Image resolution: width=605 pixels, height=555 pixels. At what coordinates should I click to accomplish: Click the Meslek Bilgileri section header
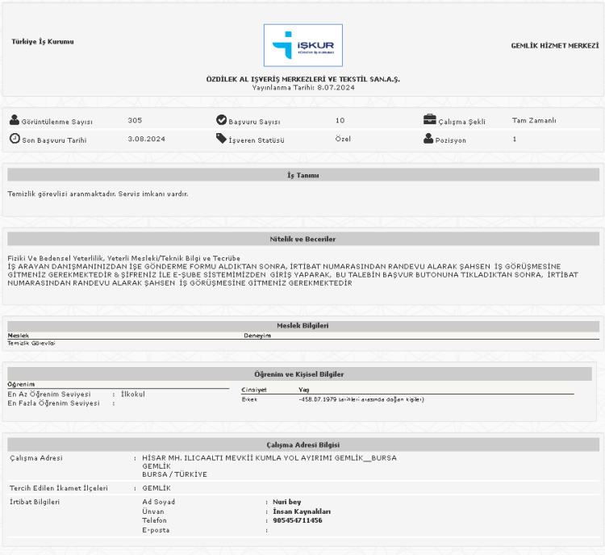pos(302,325)
